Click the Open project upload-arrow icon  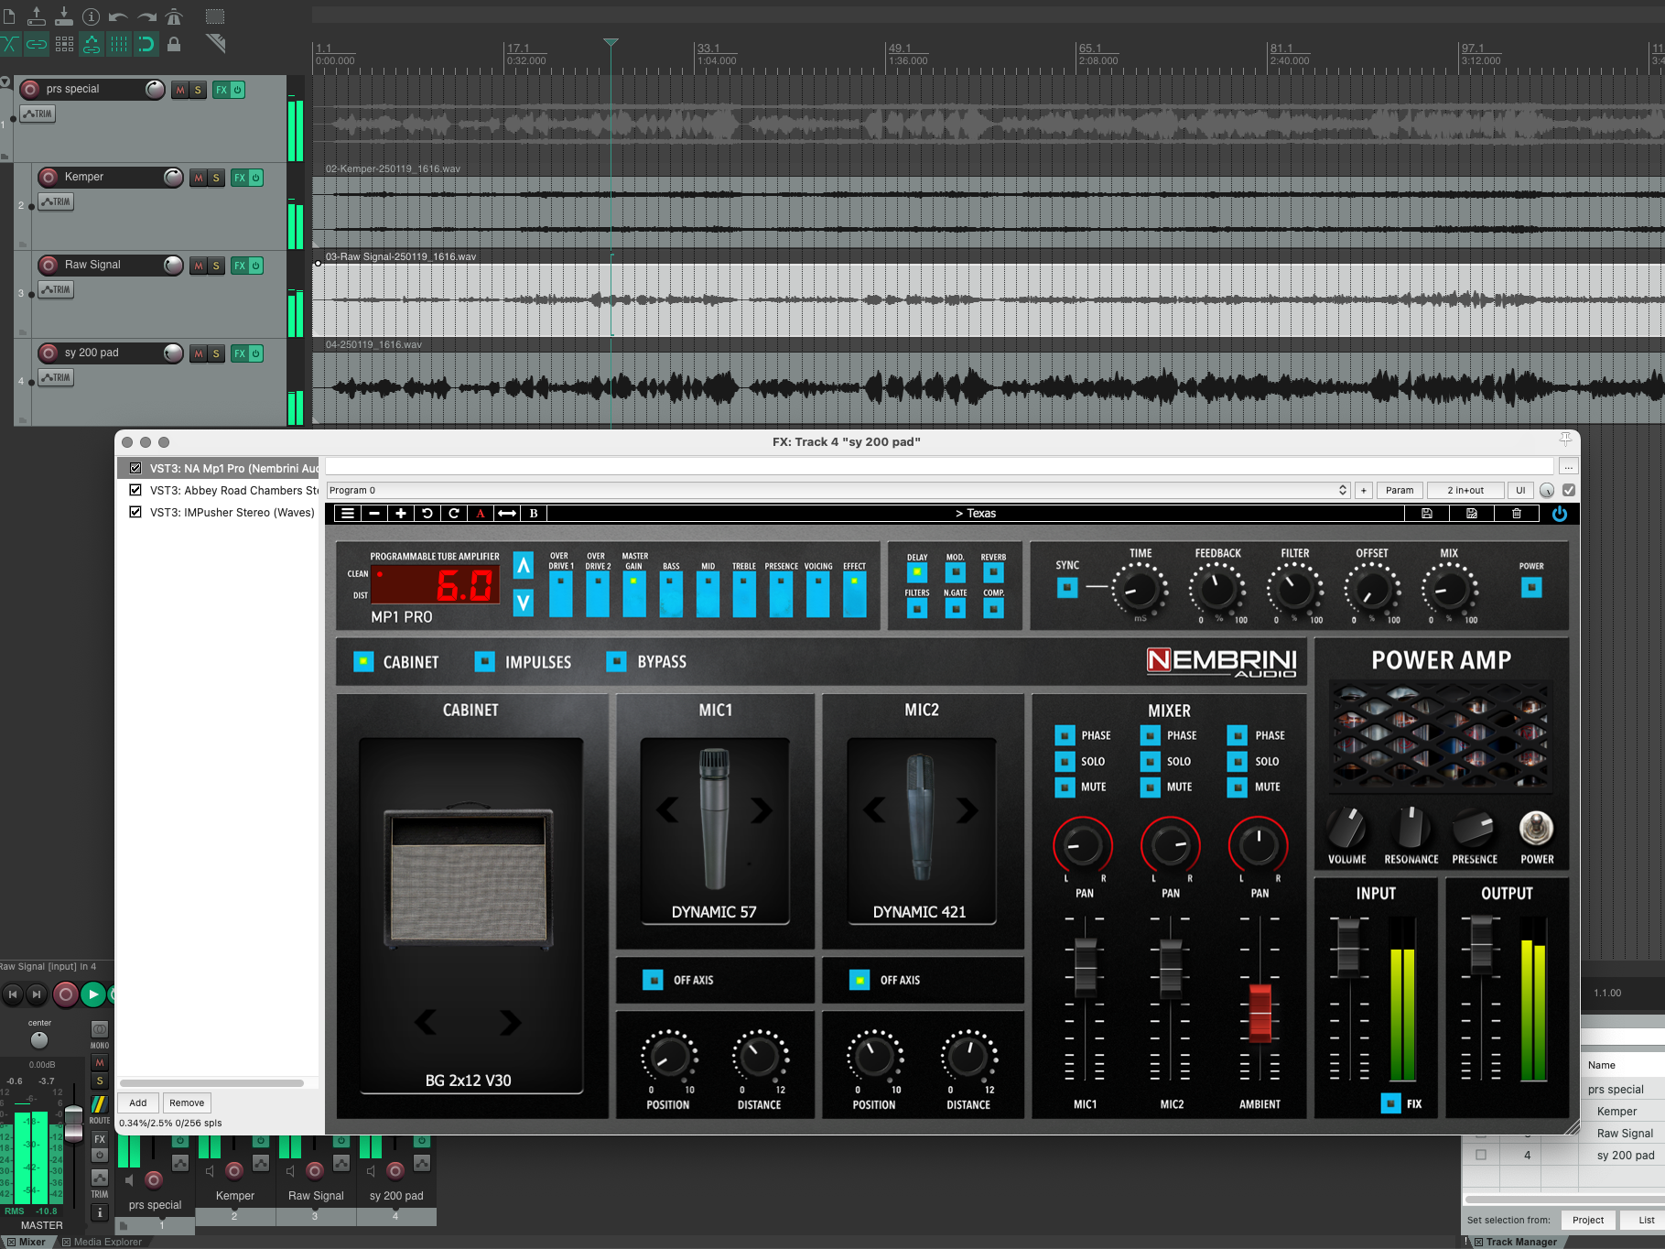coord(37,16)
